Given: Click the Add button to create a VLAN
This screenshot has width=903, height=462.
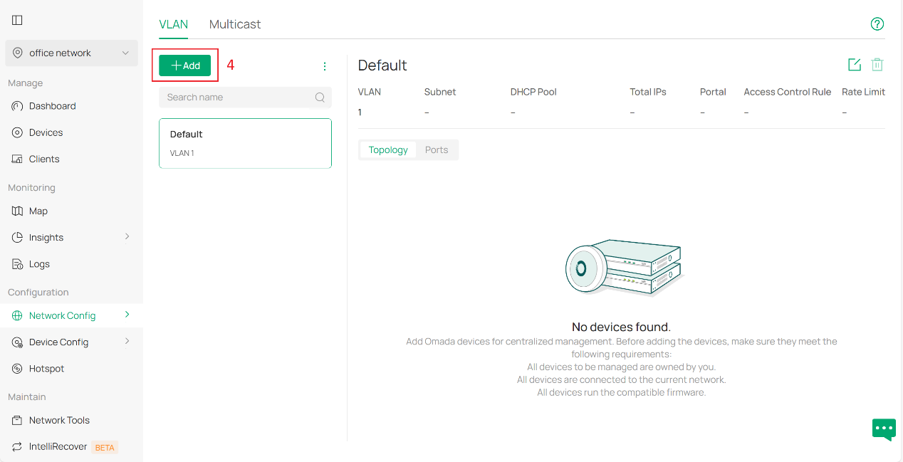Looking at the screenshot, I should point(184,65).
